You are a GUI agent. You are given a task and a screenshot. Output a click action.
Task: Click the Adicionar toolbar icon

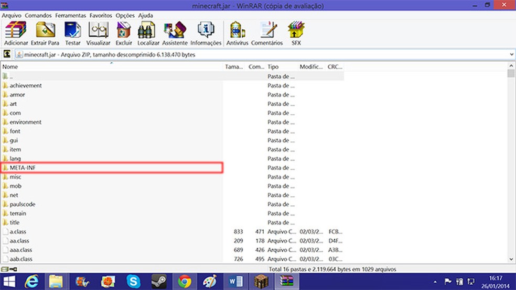(x=16, y=33)
